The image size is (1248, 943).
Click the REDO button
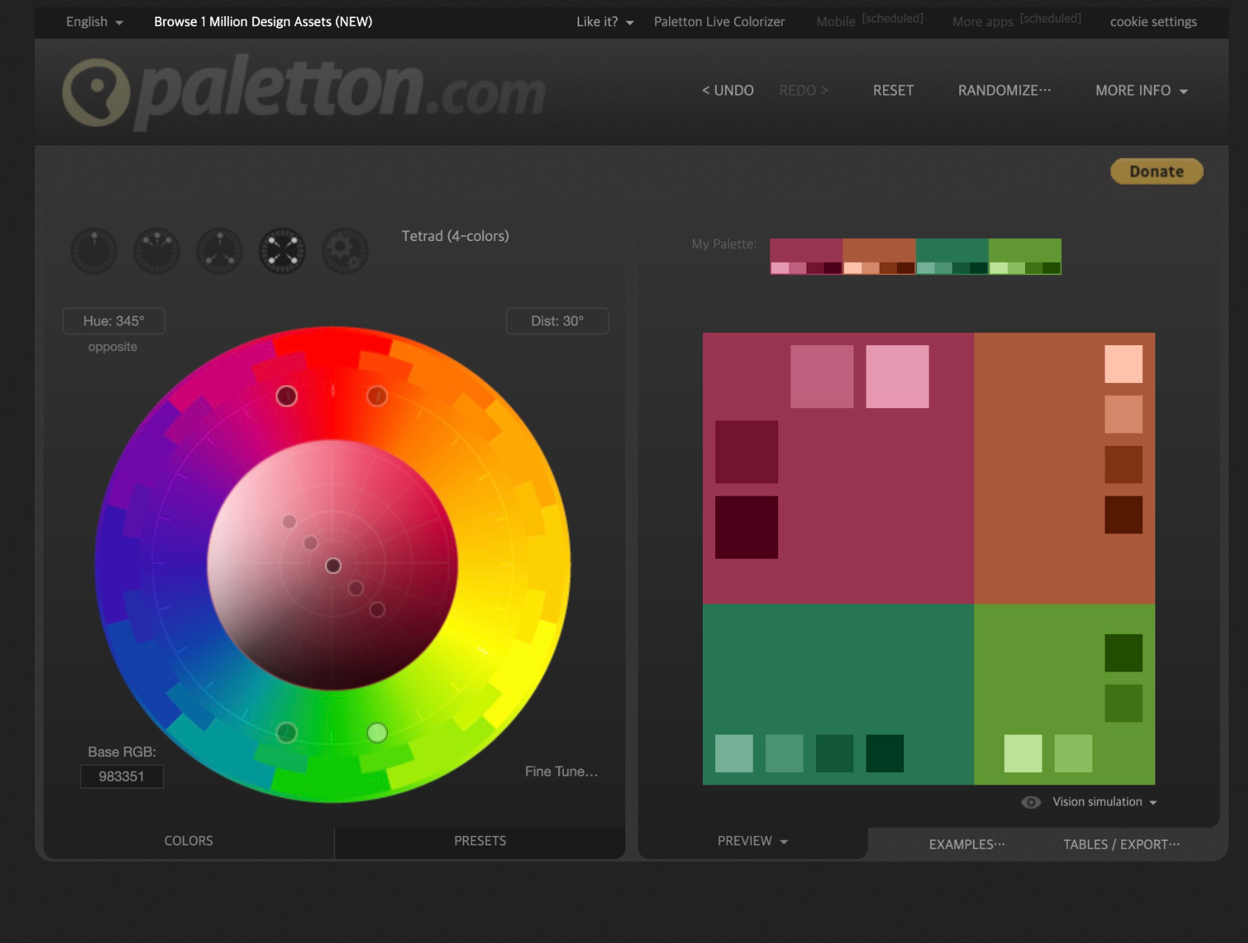[x=804, y=90]
